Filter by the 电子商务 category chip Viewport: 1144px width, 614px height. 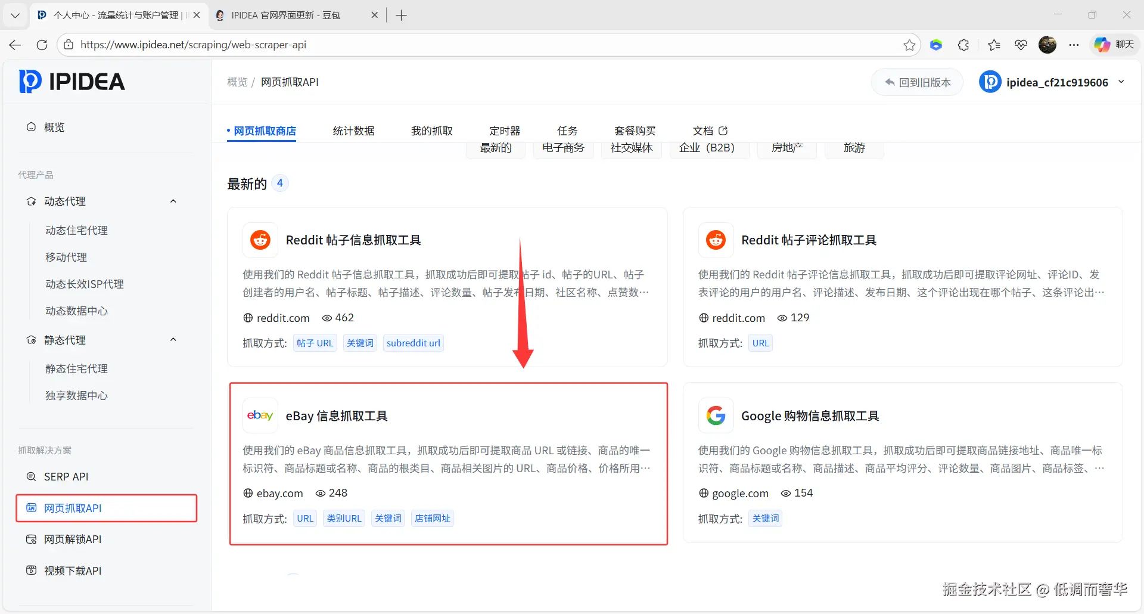[x=563, y=148]
